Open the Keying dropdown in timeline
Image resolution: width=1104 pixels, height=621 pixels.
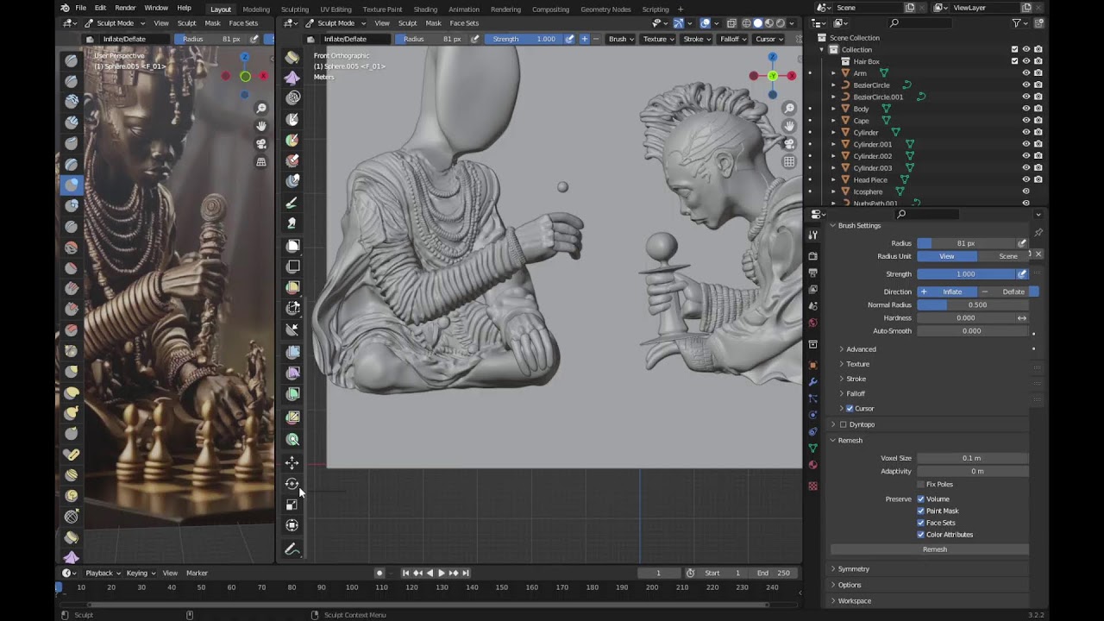coord(141,573)
